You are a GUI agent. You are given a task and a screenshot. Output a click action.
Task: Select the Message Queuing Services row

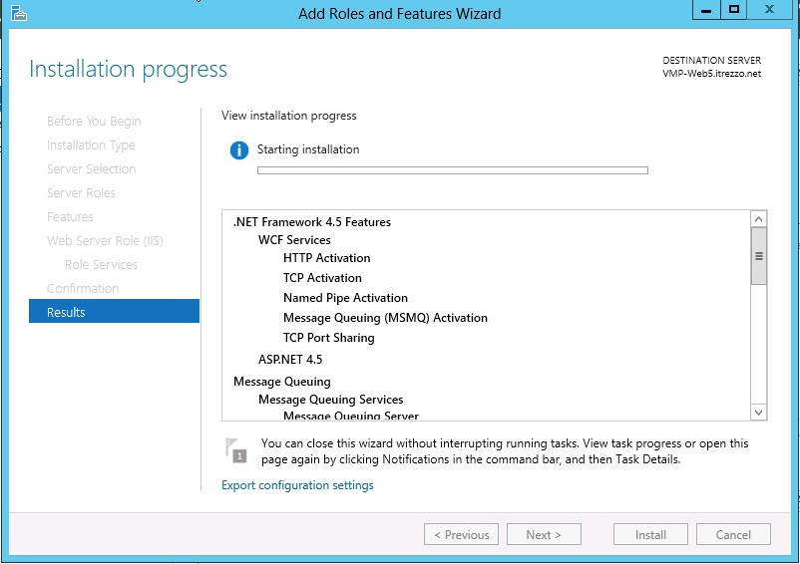pyautogui.click(x=330, y=400)
